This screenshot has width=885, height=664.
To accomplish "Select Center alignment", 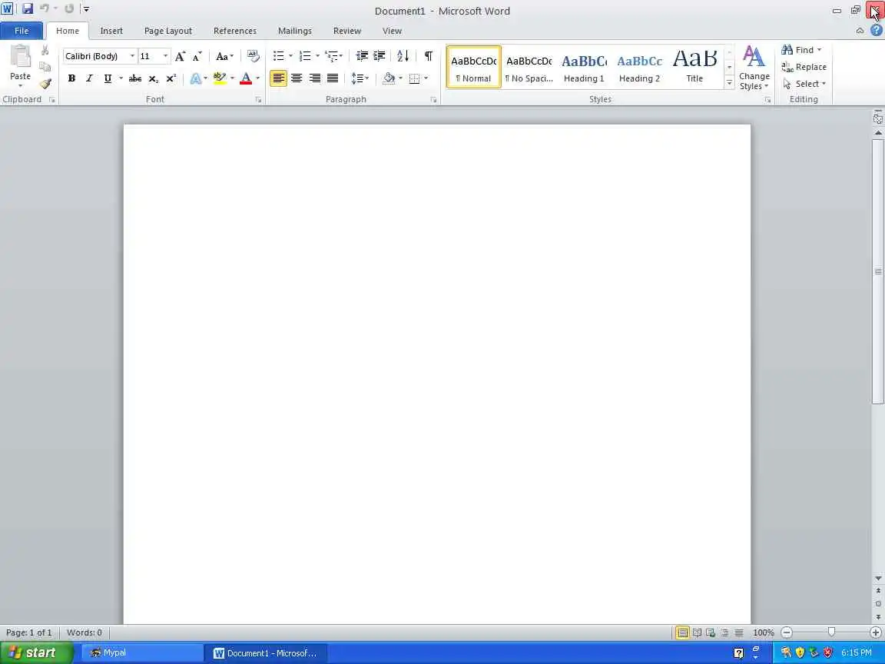I will tap(297, 78).
